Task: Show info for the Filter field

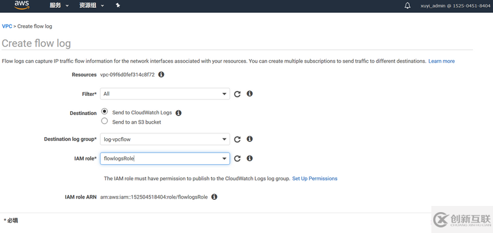Action: point(250,93)
